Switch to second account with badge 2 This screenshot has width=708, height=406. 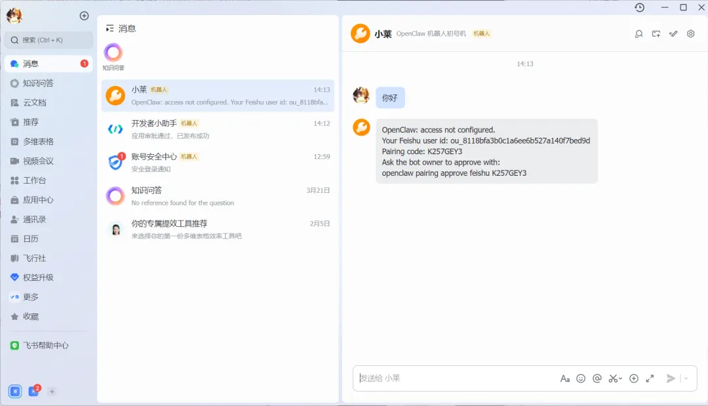34,391
